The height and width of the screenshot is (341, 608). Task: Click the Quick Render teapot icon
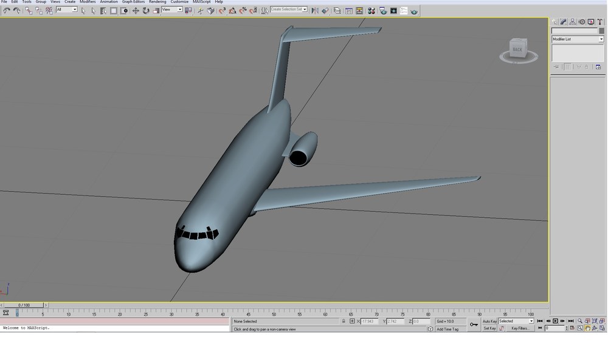click(x=414, y=11)
